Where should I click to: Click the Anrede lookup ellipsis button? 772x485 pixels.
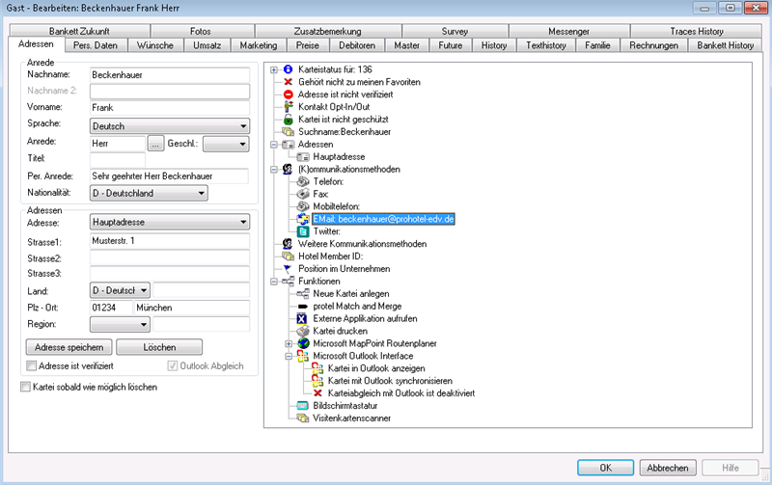point(155,144)
